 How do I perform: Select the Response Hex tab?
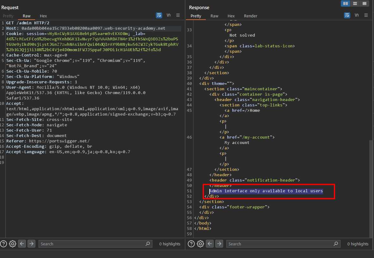[231, 16]
